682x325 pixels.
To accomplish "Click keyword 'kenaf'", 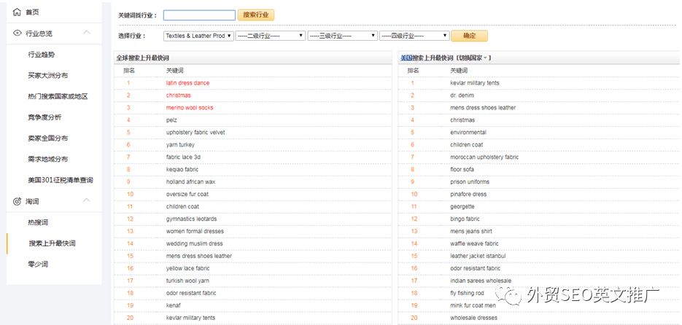I will (173, 305).
